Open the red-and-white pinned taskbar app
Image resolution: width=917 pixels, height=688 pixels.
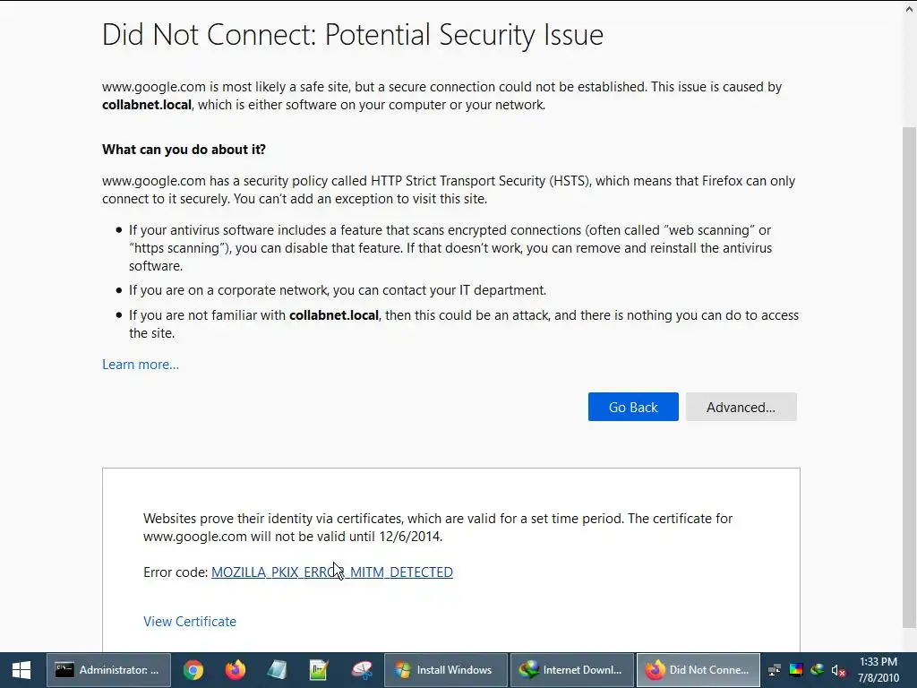[x=362, y=669]
